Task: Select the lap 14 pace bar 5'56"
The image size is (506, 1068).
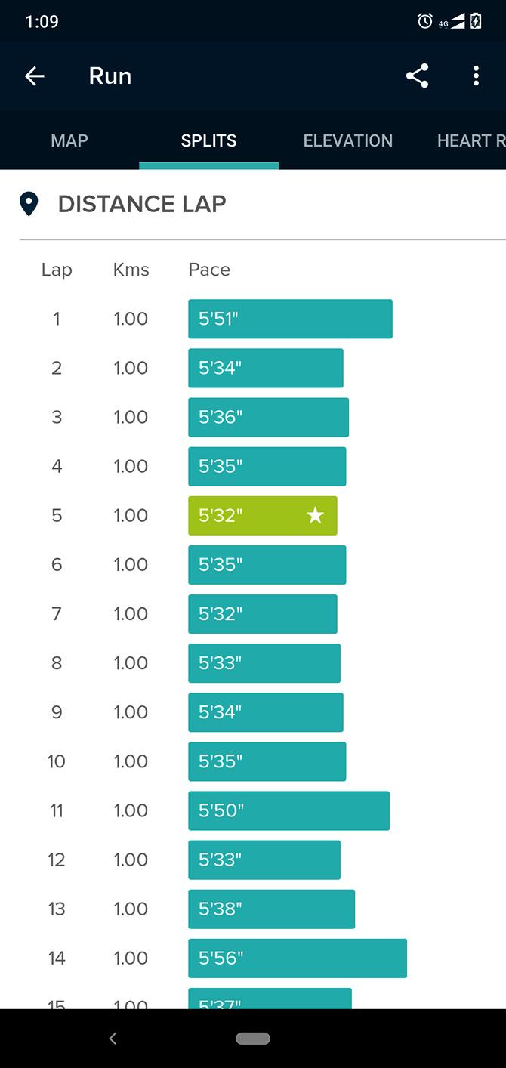Action: (298, 958)
